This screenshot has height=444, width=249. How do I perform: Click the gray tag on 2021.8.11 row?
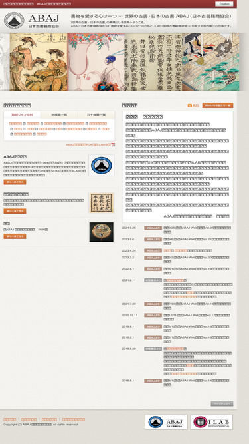[153, 280]
